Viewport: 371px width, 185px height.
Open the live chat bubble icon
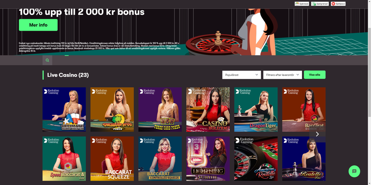354,171
